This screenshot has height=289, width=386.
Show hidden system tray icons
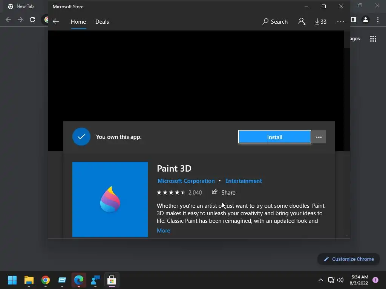pos(320,280)
